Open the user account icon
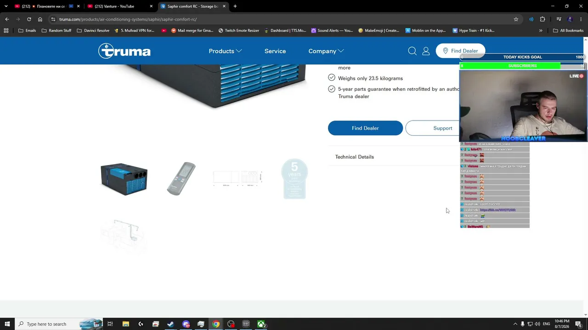This screenshot has height=330, width=588. click(426, 51)
